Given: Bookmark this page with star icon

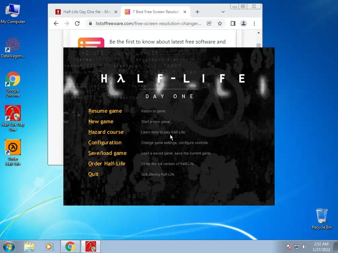Looking at the screenshot, I should (x=220, y=23).
